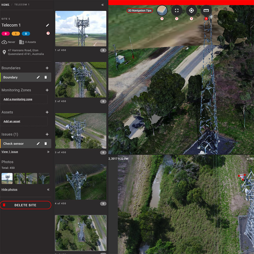254x254 pixels.
Task: Click the issue count badge for photo 1
Action: pyautogui.click(x=103, y=50)
